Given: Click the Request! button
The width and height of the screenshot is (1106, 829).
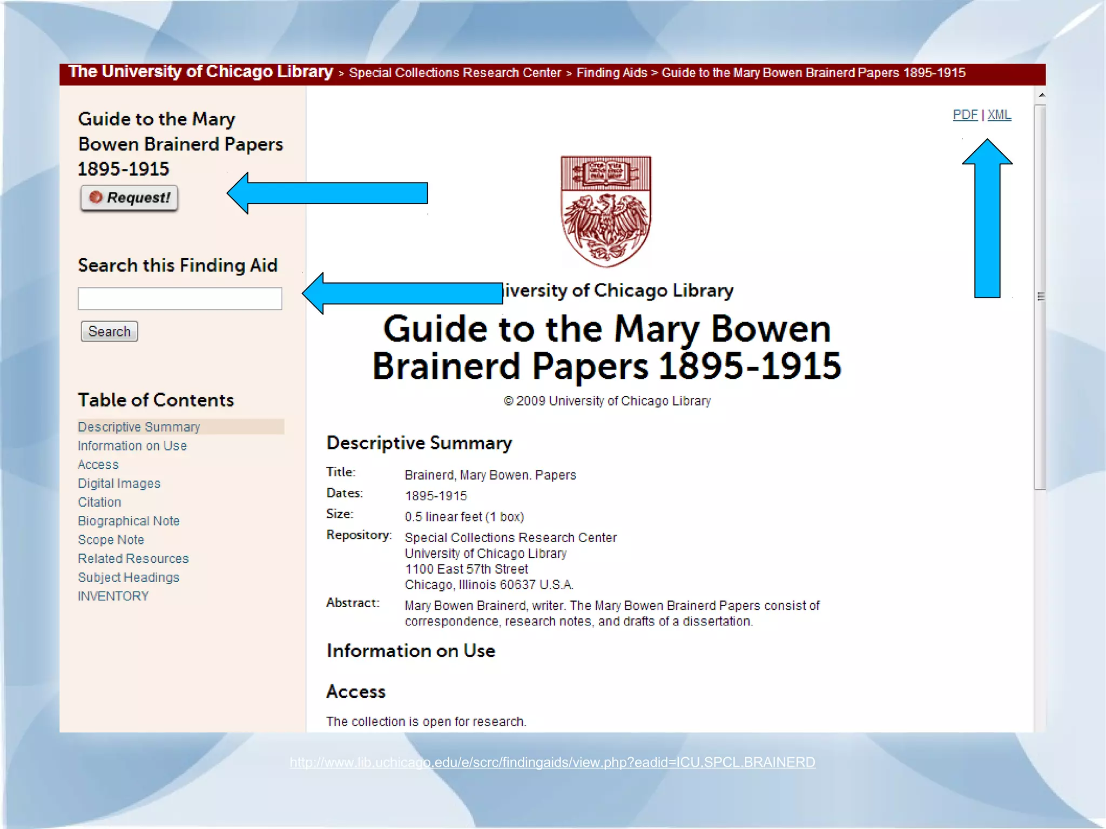Looking at the screenshot, I should tap(129, 198).
